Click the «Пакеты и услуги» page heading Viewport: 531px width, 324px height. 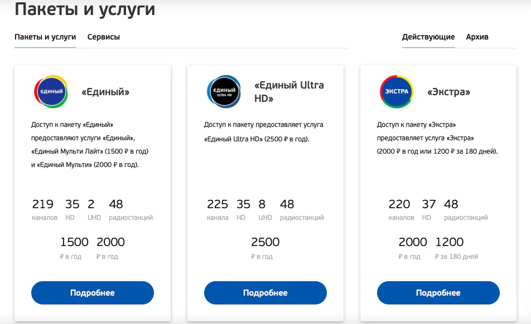click(x=85, y=9)
